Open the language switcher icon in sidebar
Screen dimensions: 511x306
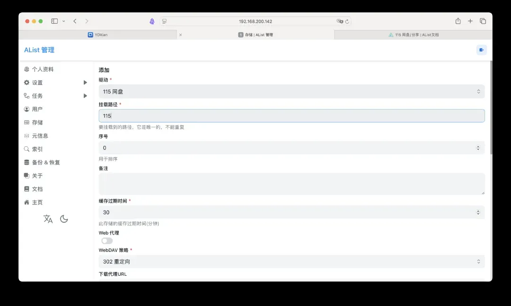click(x=48, y=219)
